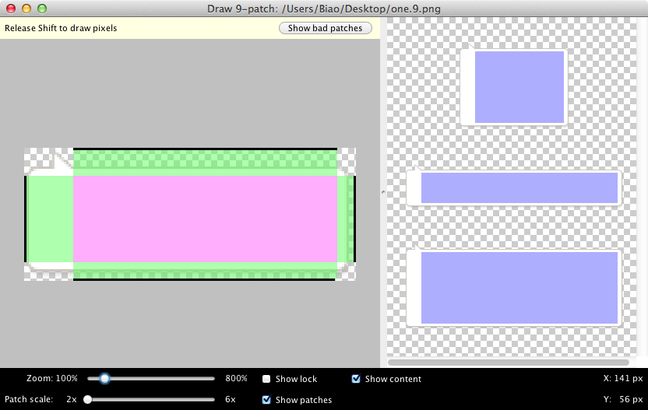Click the Show bad patches button
This screenshot has height=410, width=648.
326,28
